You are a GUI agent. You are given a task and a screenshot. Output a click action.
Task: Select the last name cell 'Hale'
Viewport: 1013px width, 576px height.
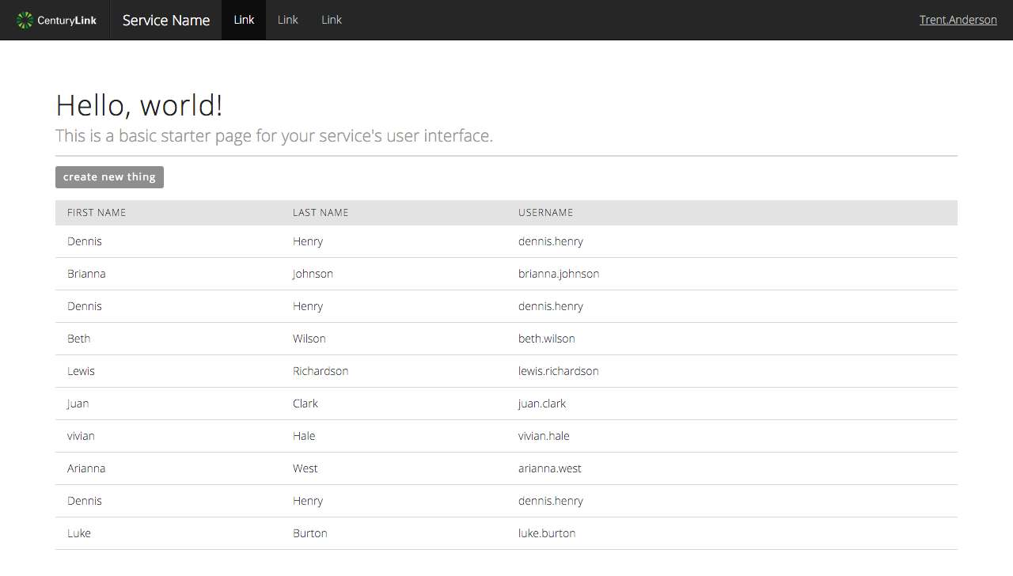coord(304,436)
